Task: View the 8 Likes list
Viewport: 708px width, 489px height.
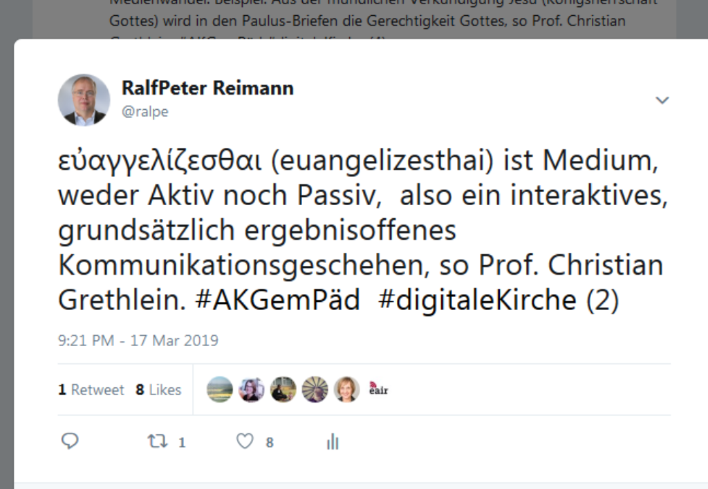Action: pyautogui.click(x=158, y=390)
